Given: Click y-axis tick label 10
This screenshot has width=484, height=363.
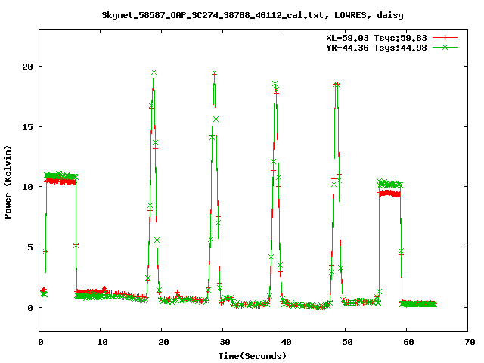Looking at the screenshot, I should pos(27,187).
